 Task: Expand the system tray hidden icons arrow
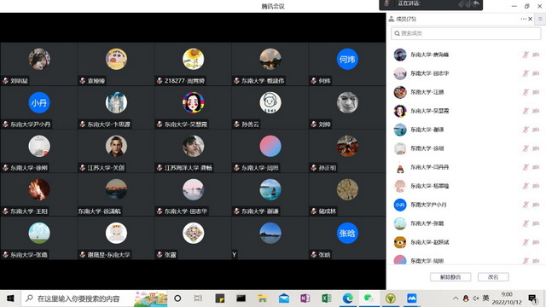[x=456, y=298]
